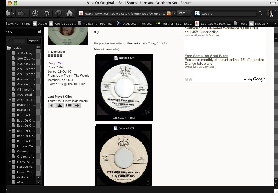Open the 289 x 297 Flirtations thumbnail
The height and width of the screenshot is (193, 278).
click(124, 88)
